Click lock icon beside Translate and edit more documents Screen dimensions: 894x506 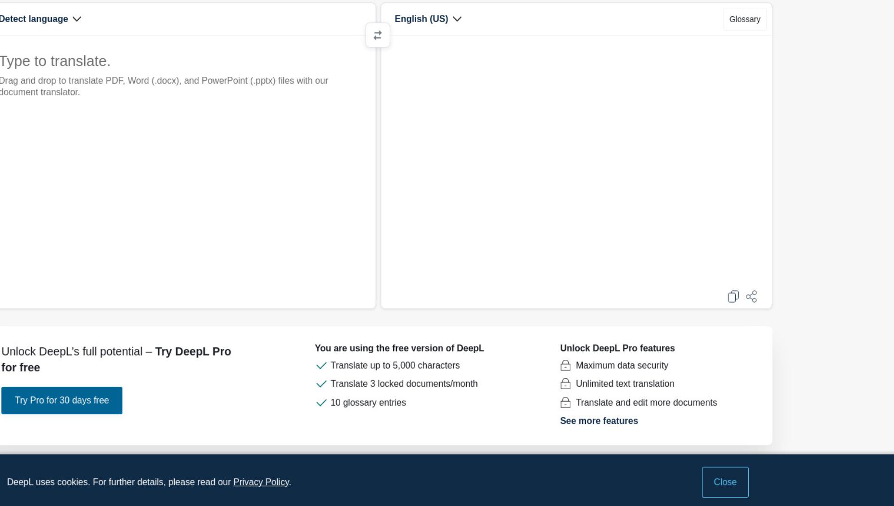(x=565, y=403)
